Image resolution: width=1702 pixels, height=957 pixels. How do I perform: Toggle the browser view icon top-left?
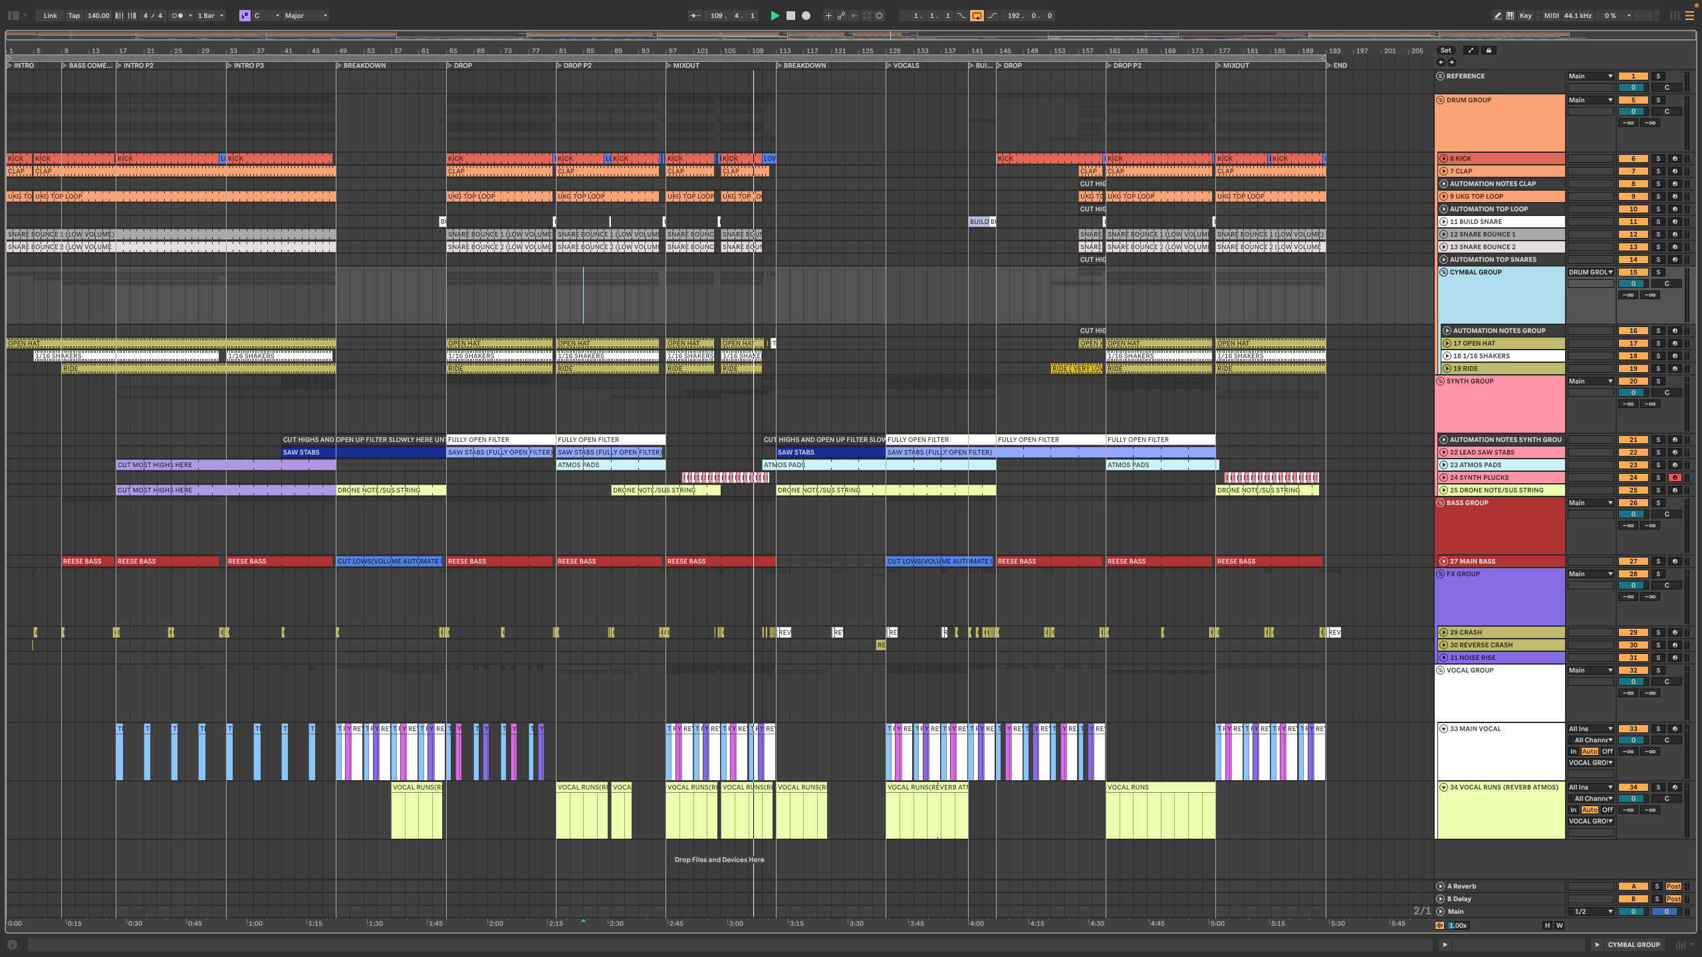pos(13,15)
